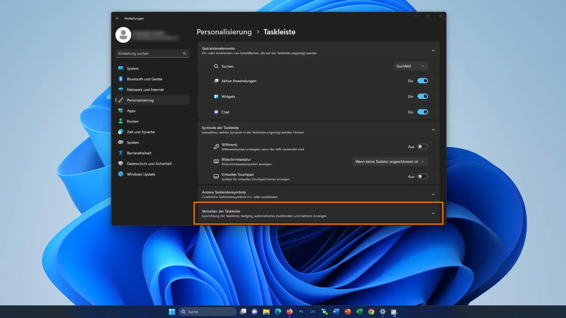This screenshot has height=318, width=566.
Task: Turn off the Chat toggle
Action: [x=423, y=112]
